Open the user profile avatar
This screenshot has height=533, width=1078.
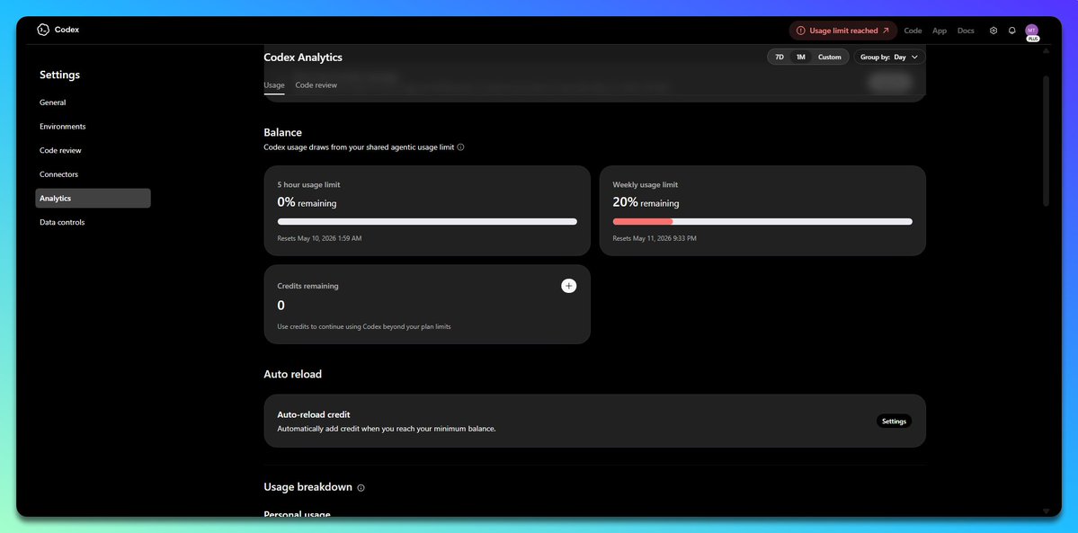[1031, 31]
